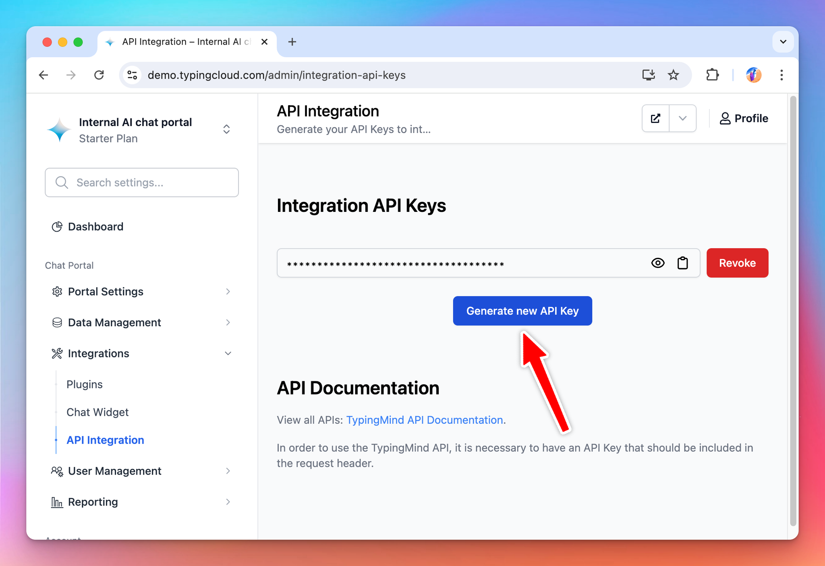Click the open-in-new-window icon button

tap(655, 118)
